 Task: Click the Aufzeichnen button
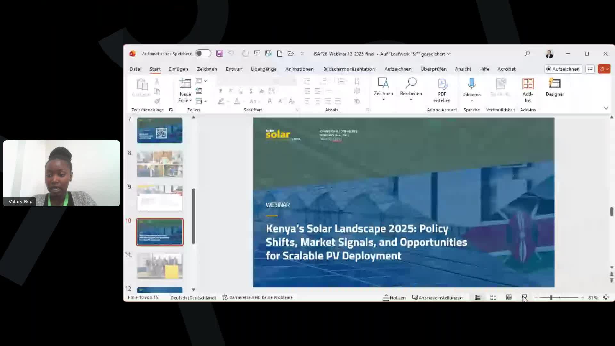tap(563, 69)
